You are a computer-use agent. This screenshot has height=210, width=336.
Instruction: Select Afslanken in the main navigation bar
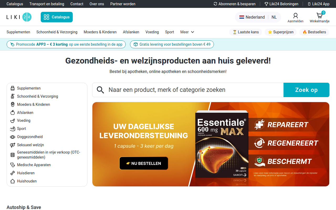131,32
